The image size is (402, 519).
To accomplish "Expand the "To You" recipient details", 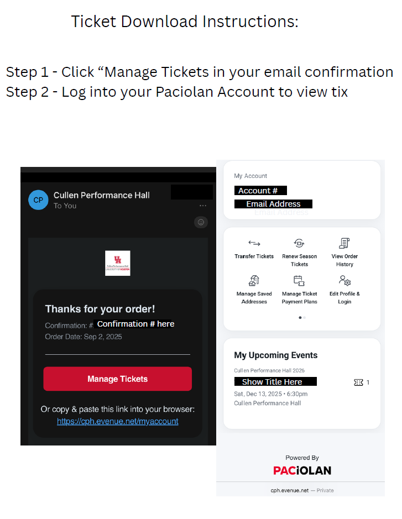I will pos(65,206).
